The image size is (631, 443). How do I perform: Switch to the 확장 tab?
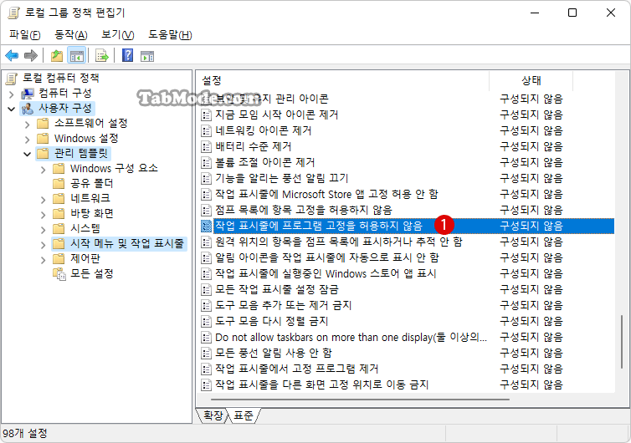tap(213, 415)
